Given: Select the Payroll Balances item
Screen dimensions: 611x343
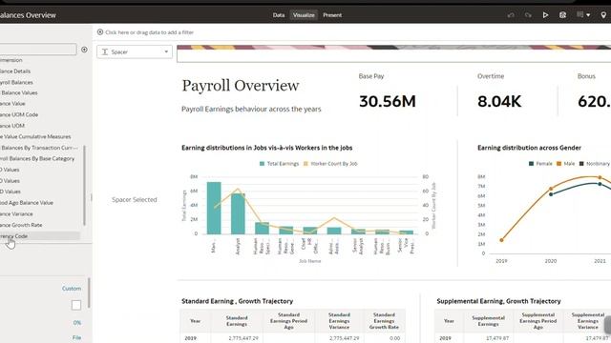Looking at the screenshot, I should pyautogui.click(x=16, y=82).
